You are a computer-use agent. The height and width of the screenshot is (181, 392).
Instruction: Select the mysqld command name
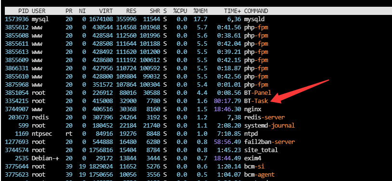pos(254,19)
